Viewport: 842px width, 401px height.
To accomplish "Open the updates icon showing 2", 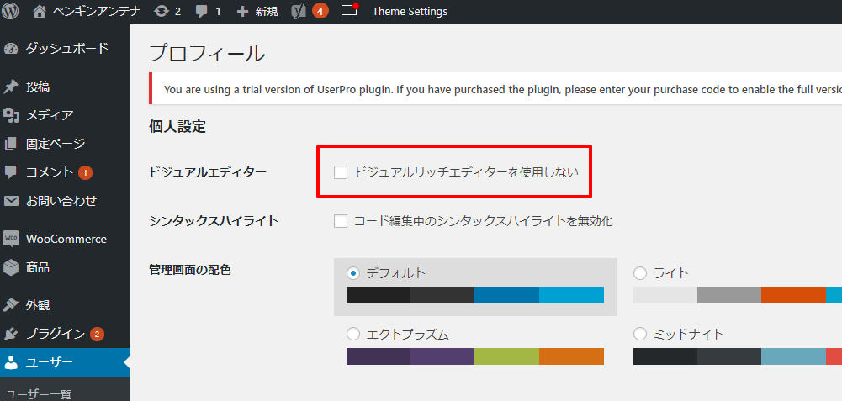I will (x=162, y=12).
